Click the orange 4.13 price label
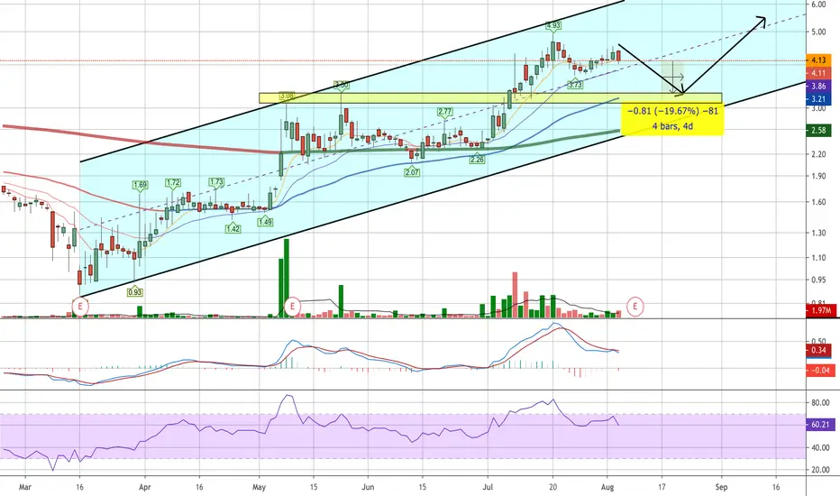This screenshot has height=496, width=840. [818, 60]
